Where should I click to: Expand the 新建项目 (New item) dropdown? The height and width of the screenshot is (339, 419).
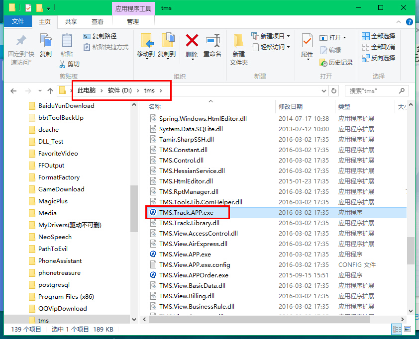[288, 36]
